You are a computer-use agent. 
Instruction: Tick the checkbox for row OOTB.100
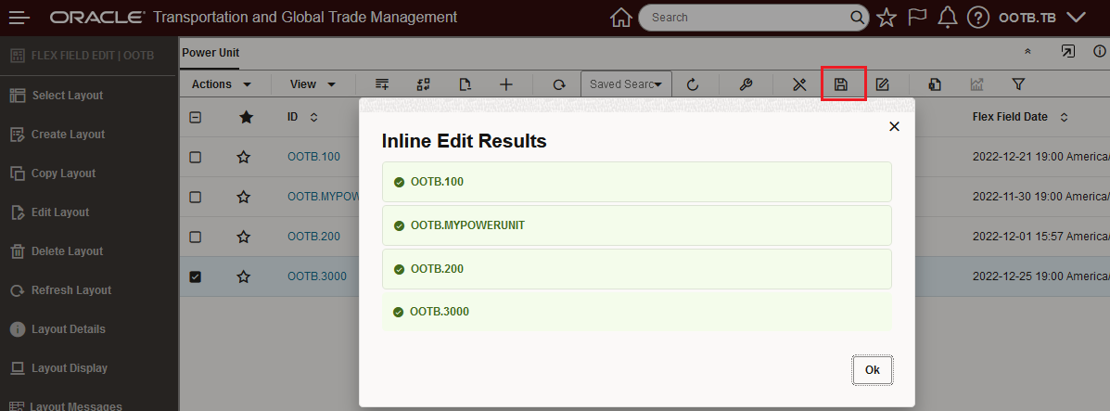click(196, 158)
